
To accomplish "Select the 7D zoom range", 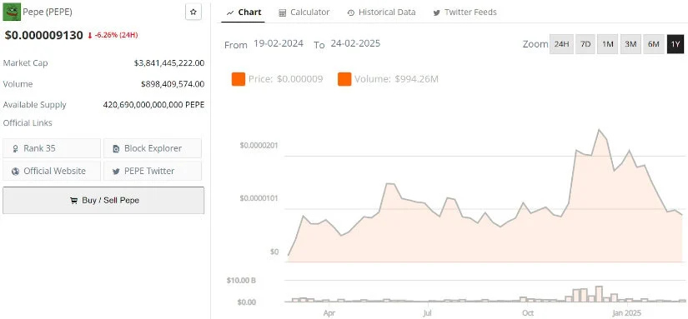I will (585, 44).
